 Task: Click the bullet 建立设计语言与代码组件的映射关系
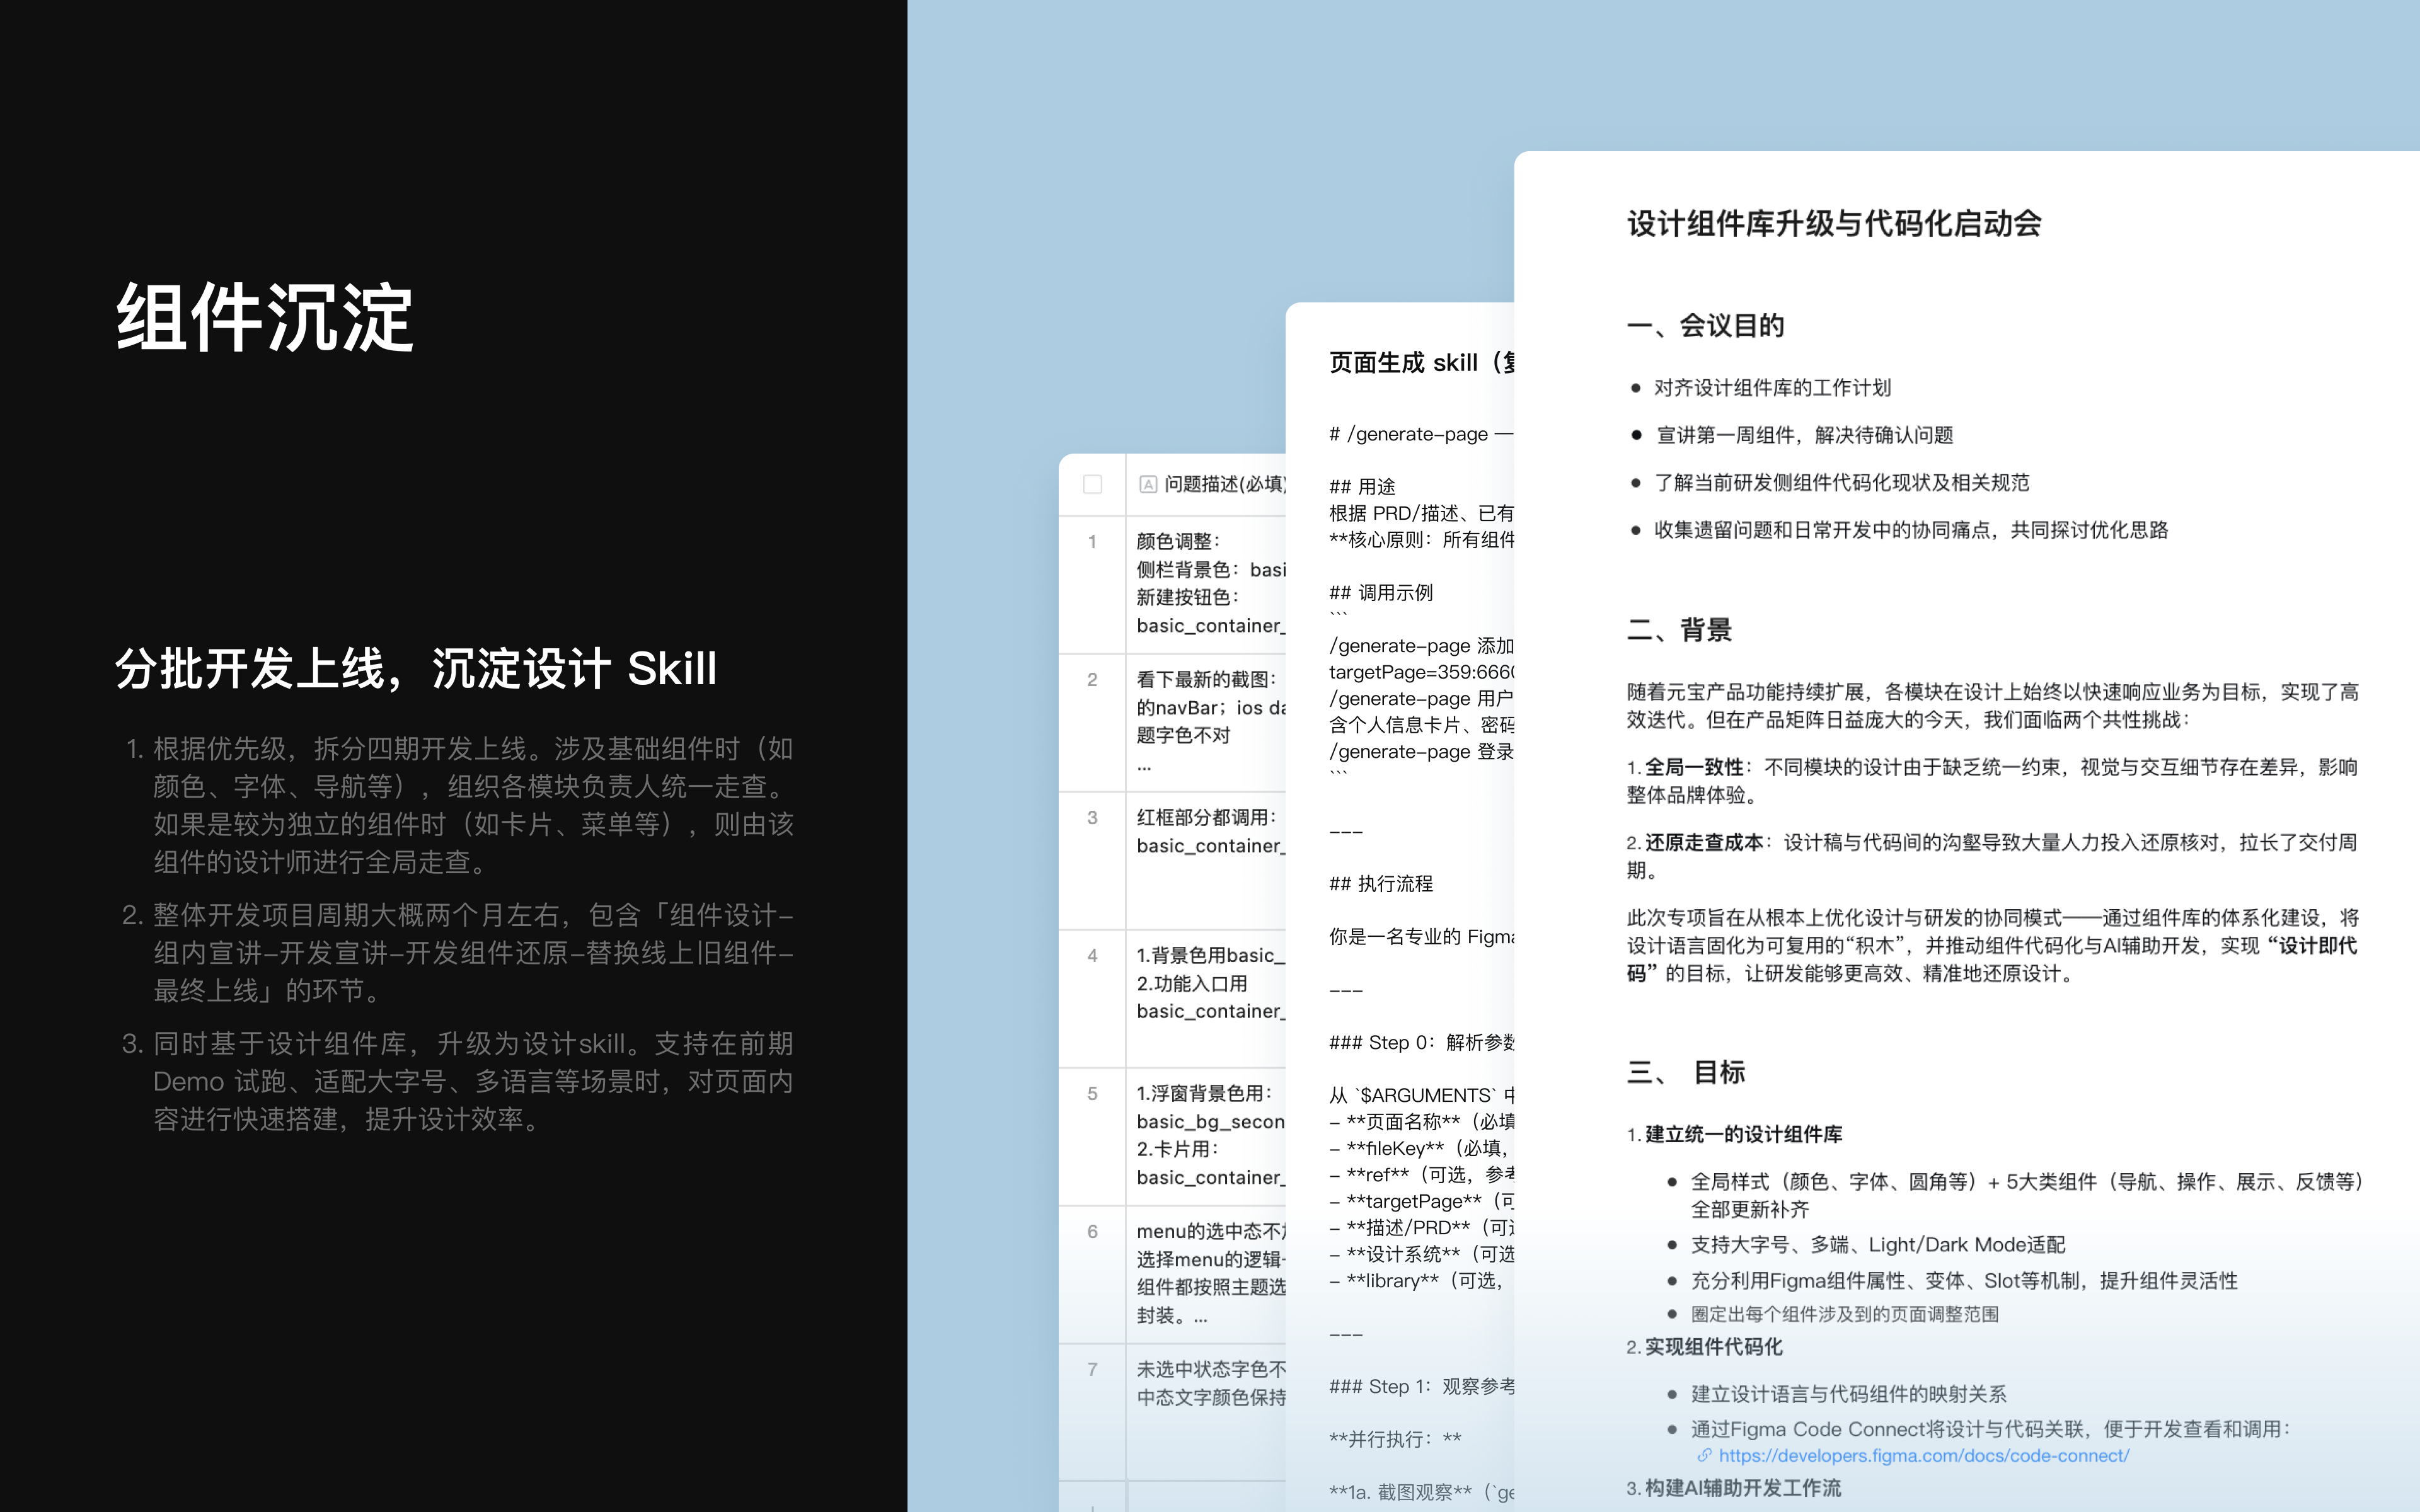1849,1394
